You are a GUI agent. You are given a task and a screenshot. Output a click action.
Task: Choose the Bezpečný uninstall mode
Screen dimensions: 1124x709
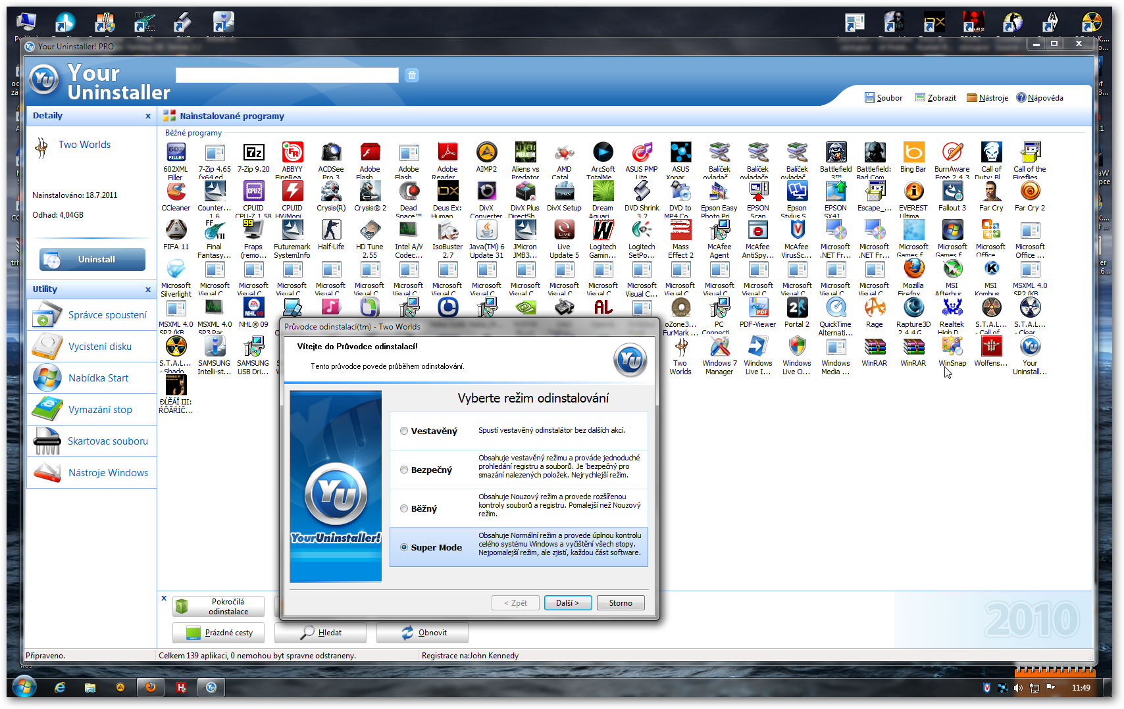(x=404, y=470)
